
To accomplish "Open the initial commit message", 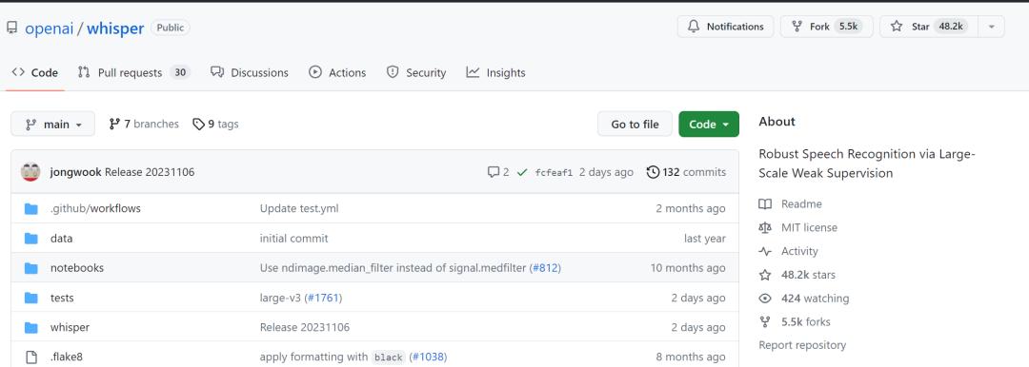I will [x=294, y=239].
